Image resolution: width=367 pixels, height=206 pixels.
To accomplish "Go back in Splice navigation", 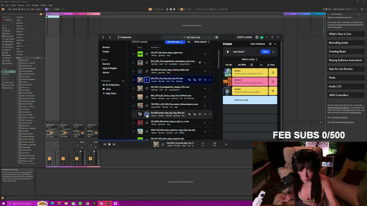I will coord(103,37).
